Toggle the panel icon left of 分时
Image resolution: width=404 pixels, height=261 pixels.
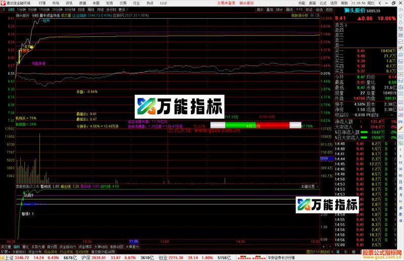[x=3, y=10]
